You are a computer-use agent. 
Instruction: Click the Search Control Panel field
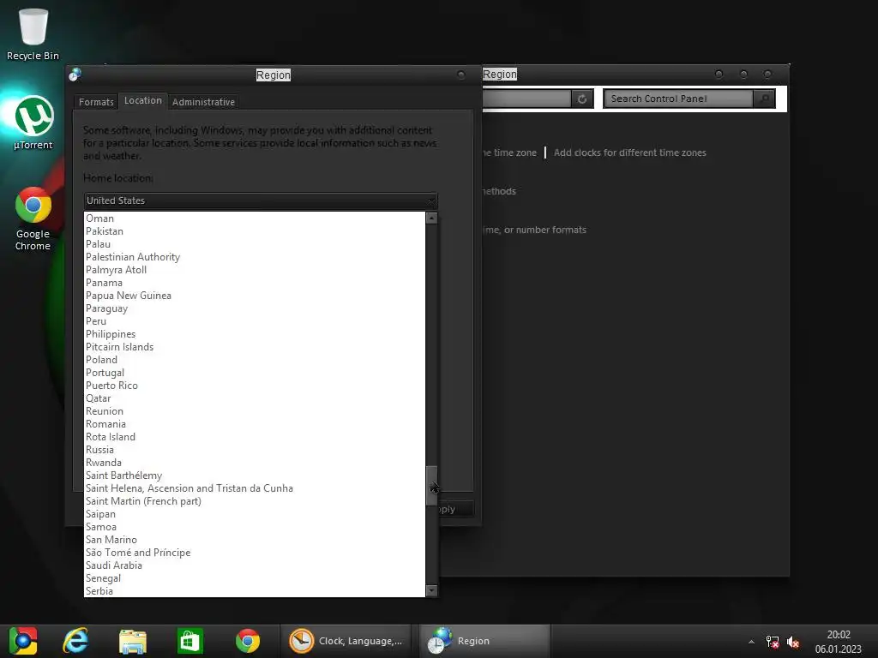coord(677,99)
